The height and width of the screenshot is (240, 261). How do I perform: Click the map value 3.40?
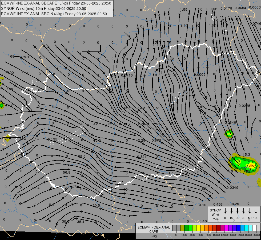(203, 221)
